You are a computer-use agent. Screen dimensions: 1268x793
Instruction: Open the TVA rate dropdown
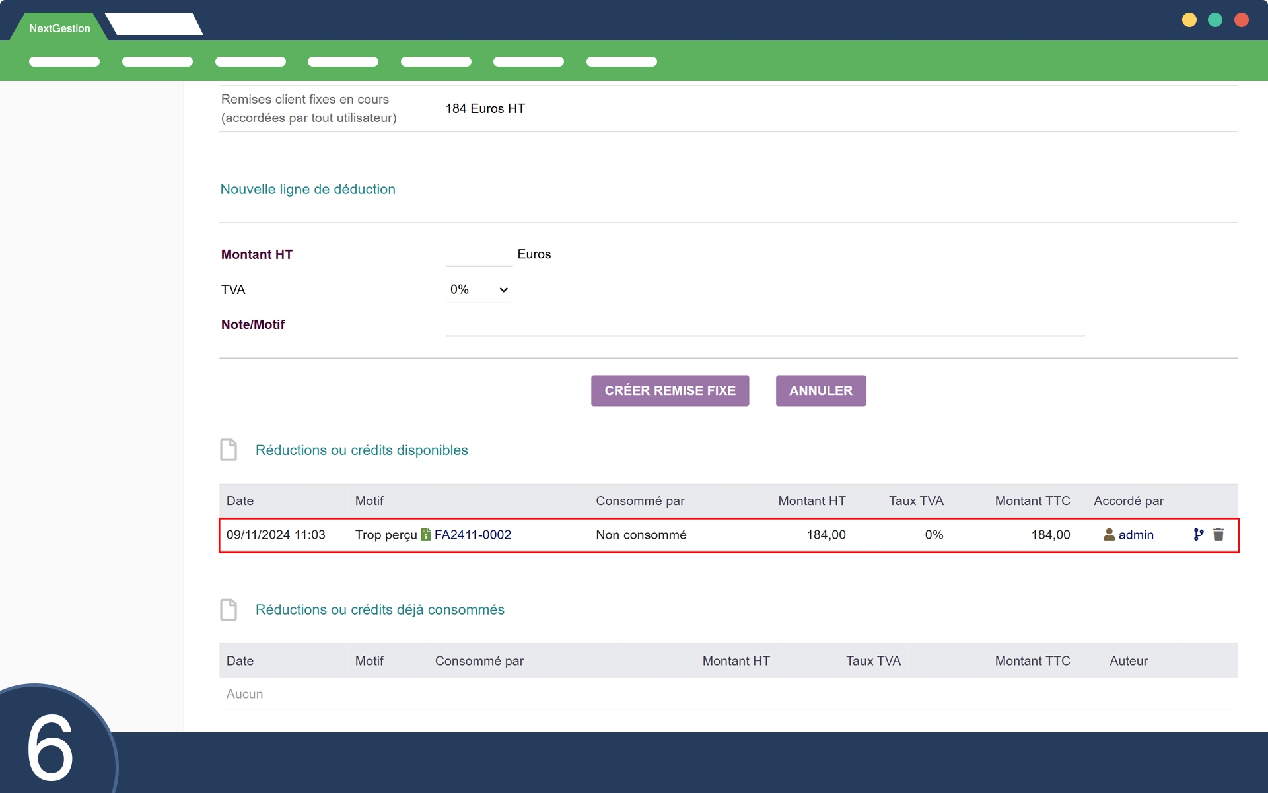tap(478, 289)
